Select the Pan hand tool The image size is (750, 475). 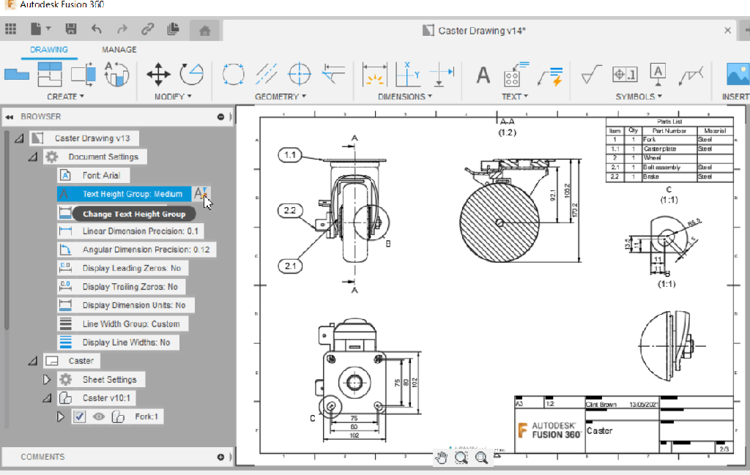(x=441, y=457)
